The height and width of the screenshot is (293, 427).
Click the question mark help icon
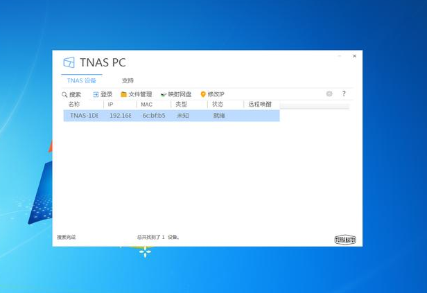coord(344,94)
